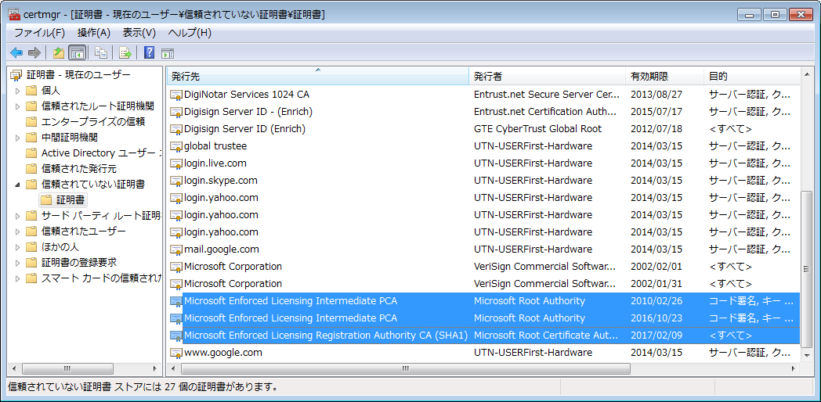
Task: Select Microsoft Corporation row expiring 2002/01/31
Action: (483, 284)
